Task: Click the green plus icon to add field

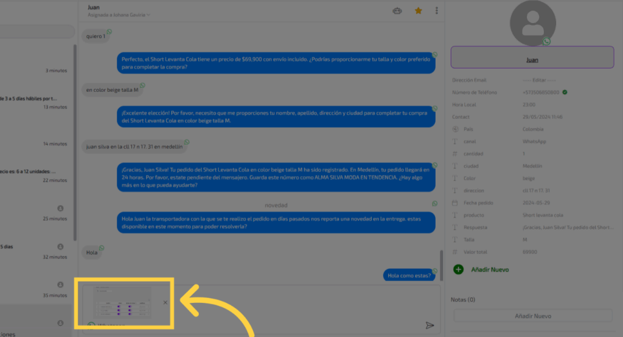Action: (x=459, y=269)
